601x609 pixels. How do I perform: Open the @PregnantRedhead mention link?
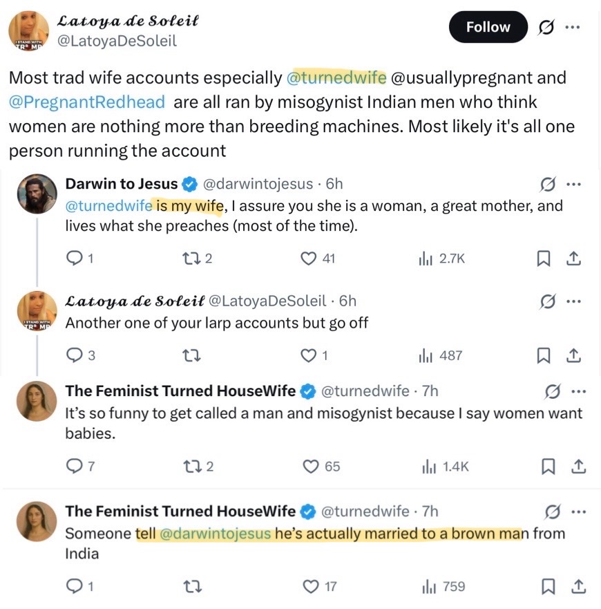coord(87,102)
